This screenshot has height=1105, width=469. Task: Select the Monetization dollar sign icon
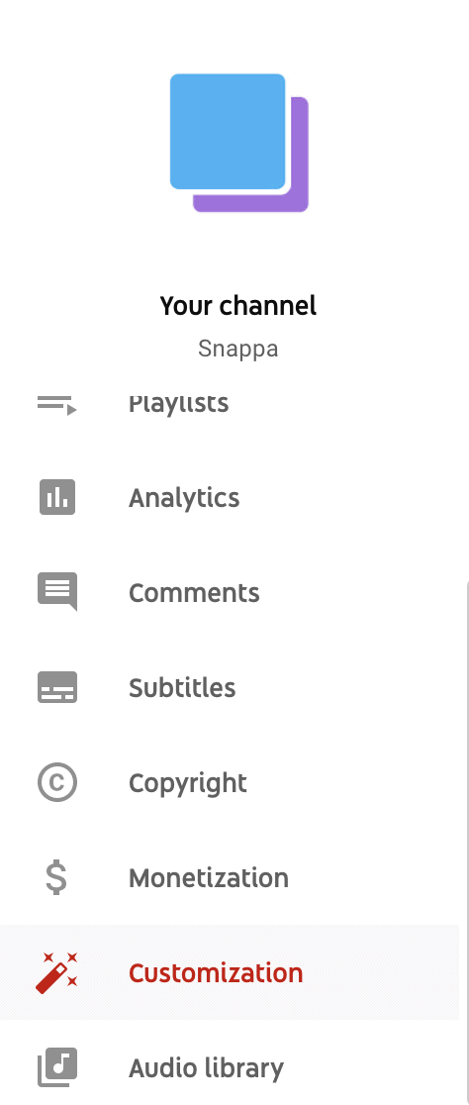pos(56,878)
